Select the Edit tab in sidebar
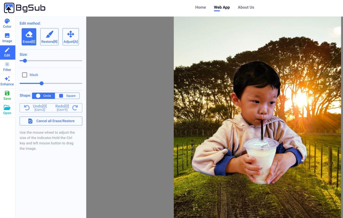 tap(7, 52)
